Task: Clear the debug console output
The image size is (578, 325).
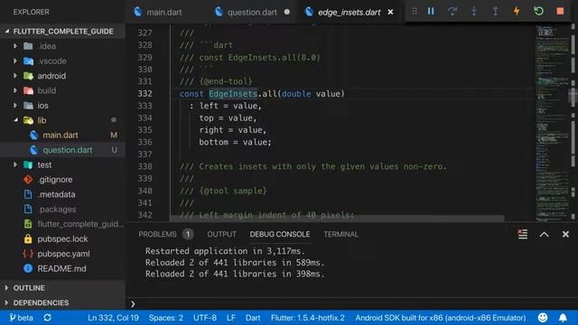Action: click(x=522, y=234)
